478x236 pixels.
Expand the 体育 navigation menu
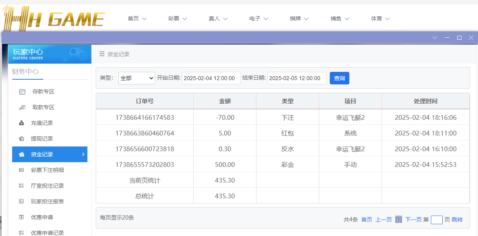click(x=380, y=18)
